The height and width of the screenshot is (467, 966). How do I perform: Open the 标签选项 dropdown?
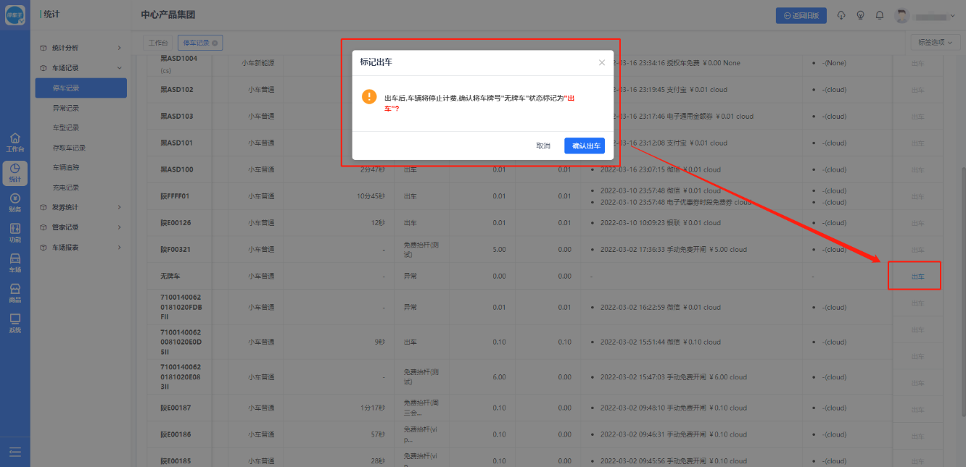tap(935, 42)
